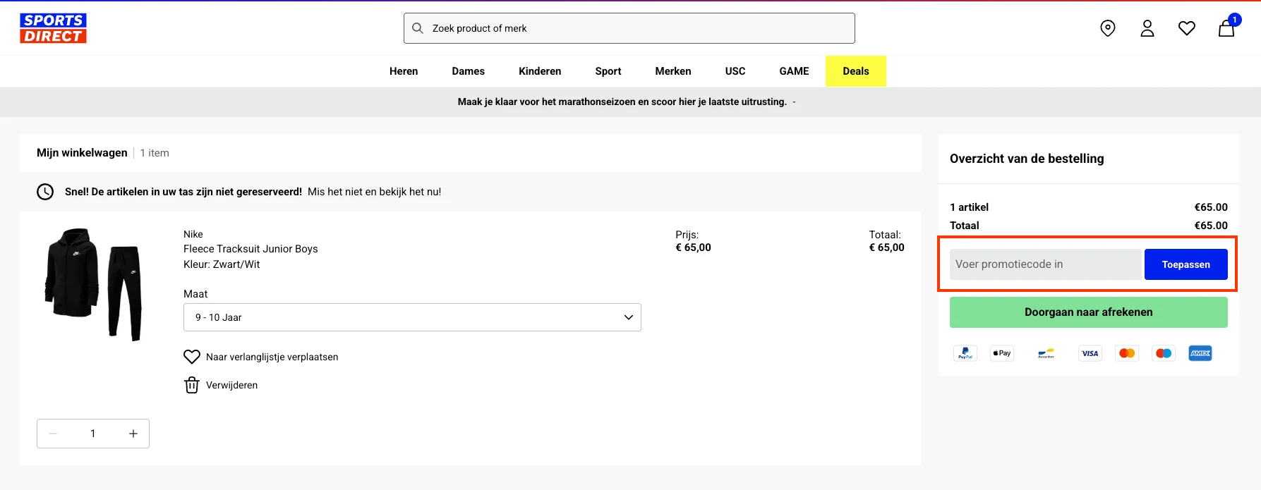Click the Toepassen promo button
This screenshot has height=490, width=1261.
(1186, 264)
